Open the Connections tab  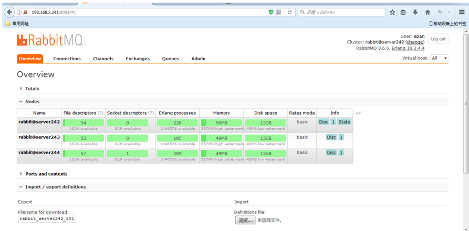67,59
